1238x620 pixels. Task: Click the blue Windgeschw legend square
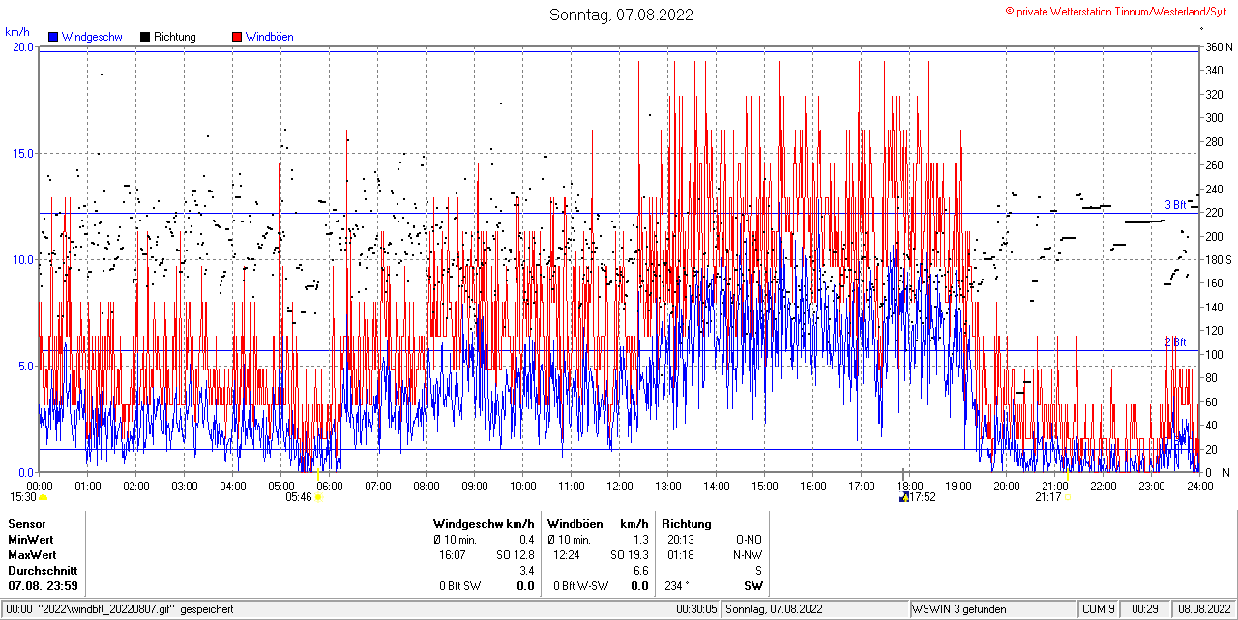[53, 37]
